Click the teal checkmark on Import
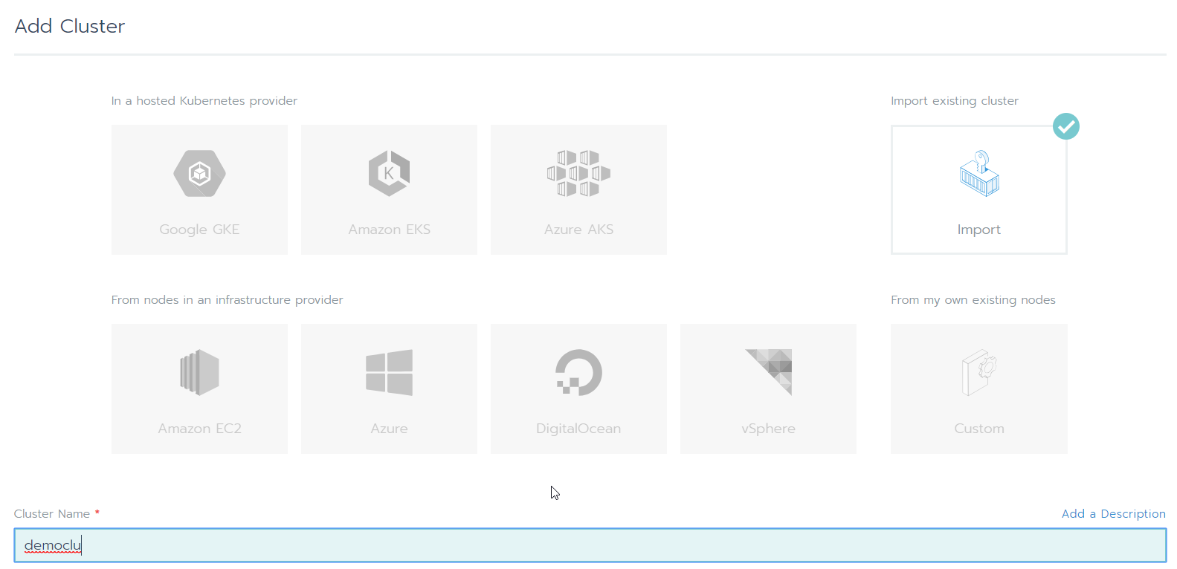This screenshot has width=1177, height=569. 1066,126
